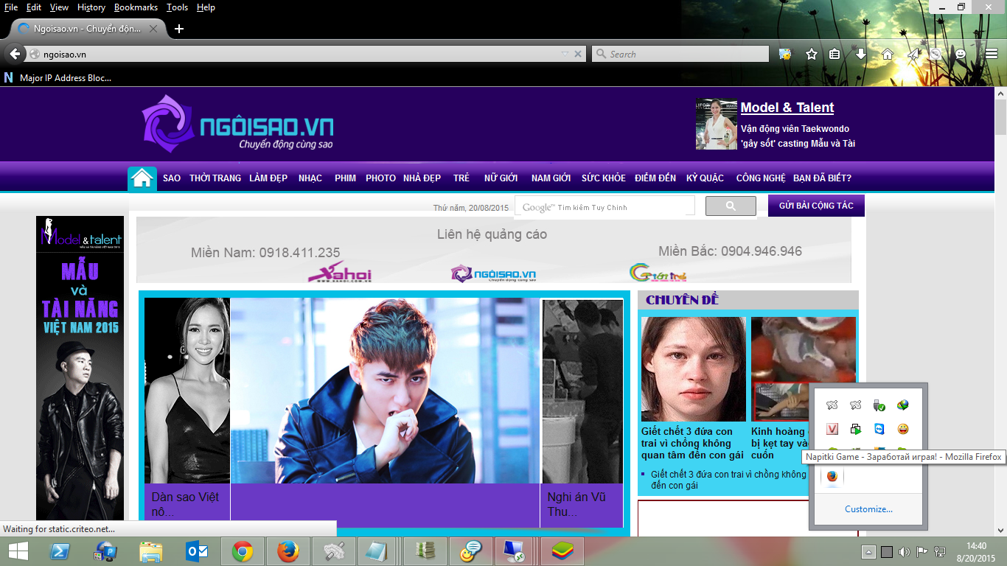Click the red V icon in tray popup
Viewport: 1007px width, 566px height.
[x=832, y=429]
